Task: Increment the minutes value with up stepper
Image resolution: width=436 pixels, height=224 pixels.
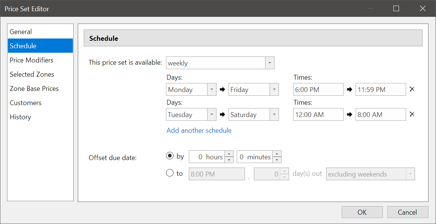Action: [x=277, y=154]
